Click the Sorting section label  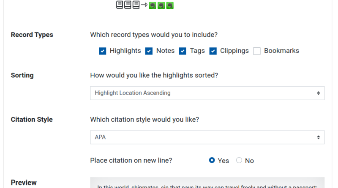click(22, 75)
